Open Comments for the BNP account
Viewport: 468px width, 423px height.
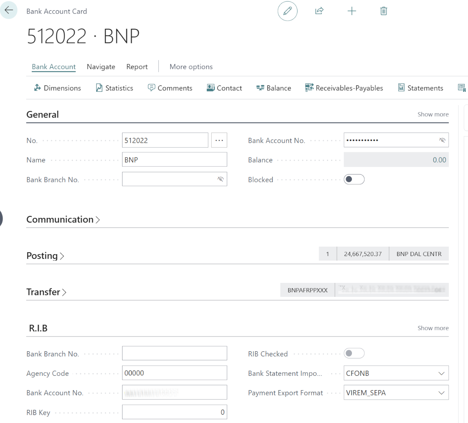(x=170, y=88)
